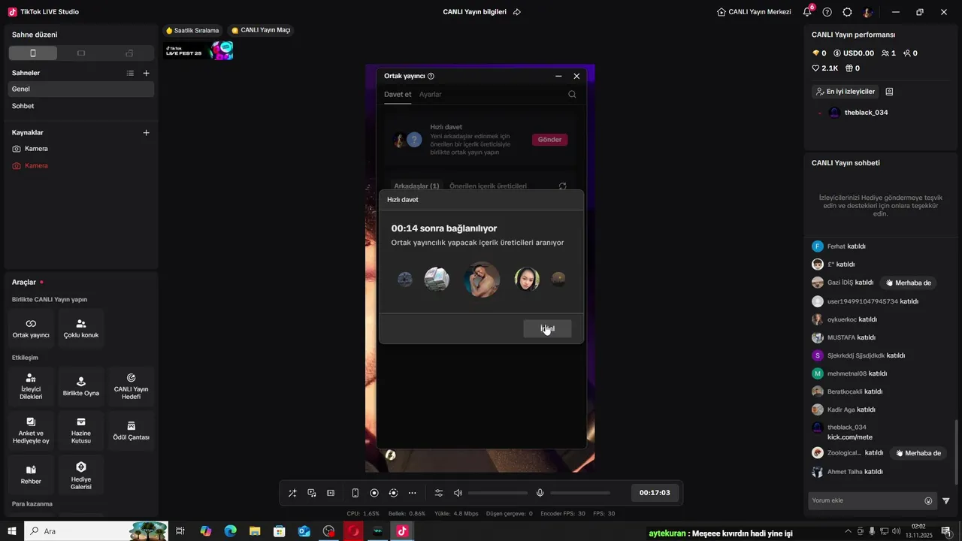The width and height of the screenshot is (962, 541).
Task: Click record button in bottom toolbar
Action: point(374,493)
